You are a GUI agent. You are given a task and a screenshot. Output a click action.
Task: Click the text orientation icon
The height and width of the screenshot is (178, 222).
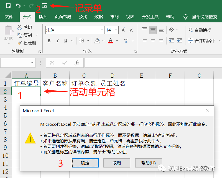171,30
